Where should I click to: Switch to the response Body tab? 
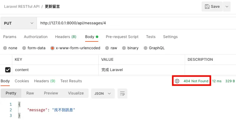[5, 81]
